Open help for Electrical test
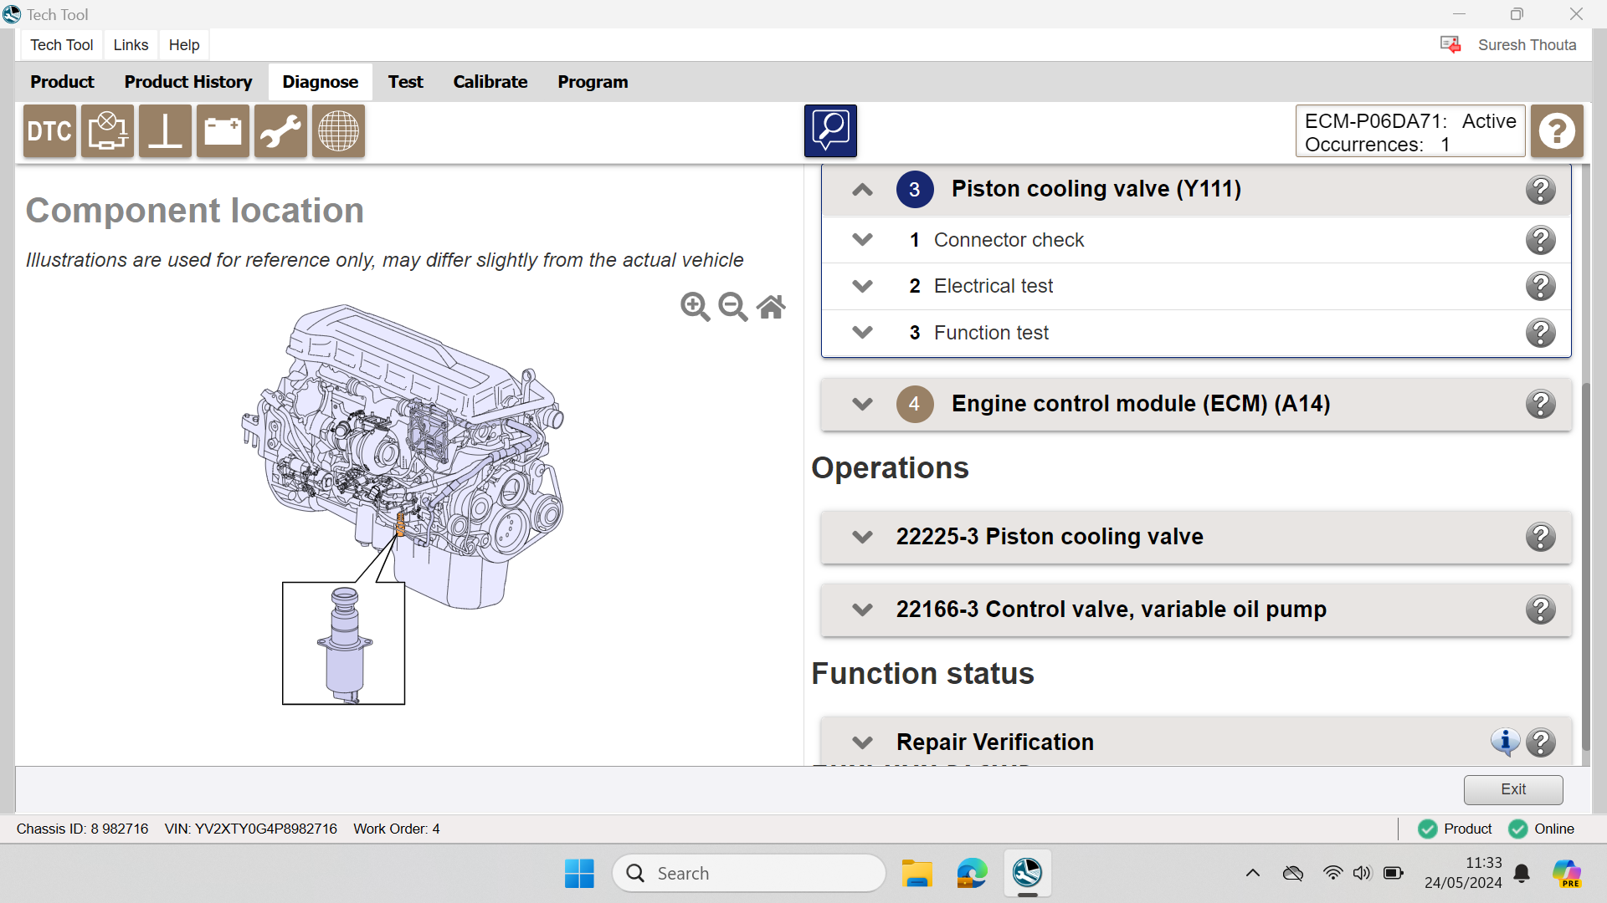Viewport: 1607px width, 903px height. pos(1540,286)
